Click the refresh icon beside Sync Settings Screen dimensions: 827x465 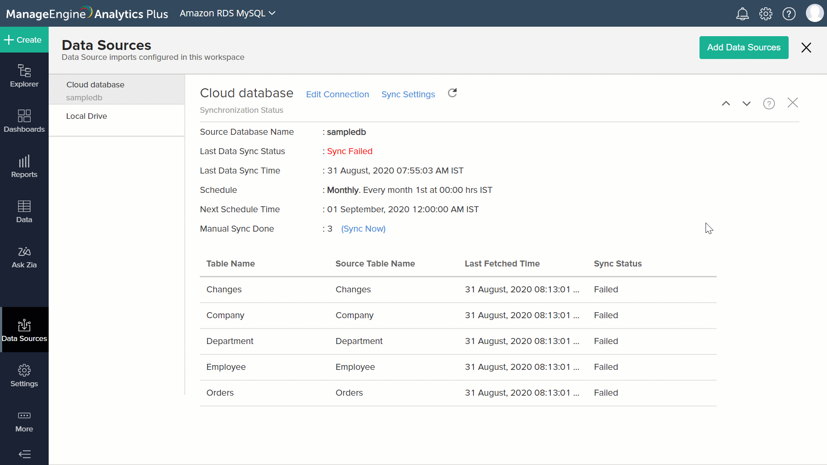click(452, 93)
